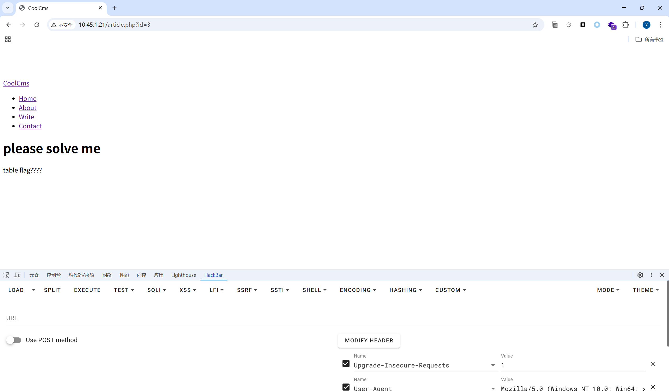This screenshot has width=669, height=391.
Task: Click HackBar extension icon in toolbar
Action: pos(583,25)
